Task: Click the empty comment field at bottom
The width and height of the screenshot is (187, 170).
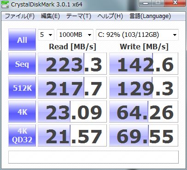Action: click(x=93, y=157)
